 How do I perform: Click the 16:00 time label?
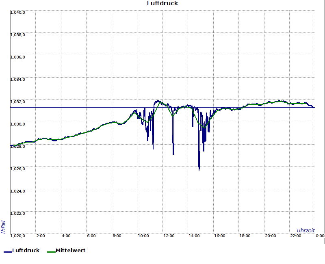tap(219, 236)
